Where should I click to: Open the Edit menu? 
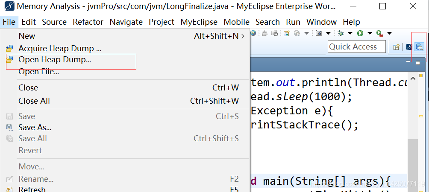tap(29, 22)
